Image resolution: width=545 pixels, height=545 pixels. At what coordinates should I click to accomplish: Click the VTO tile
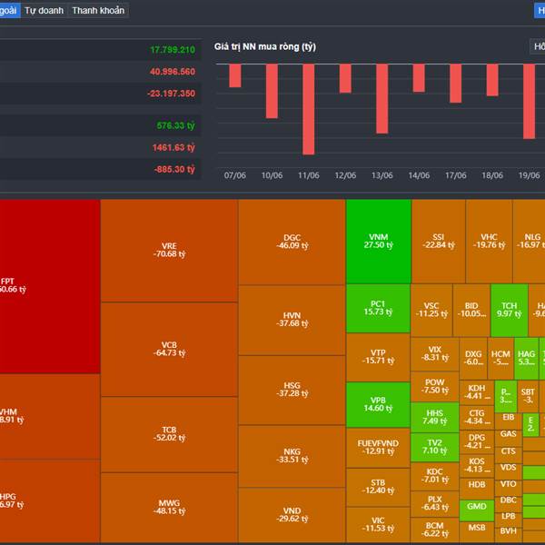pos(508,488)
